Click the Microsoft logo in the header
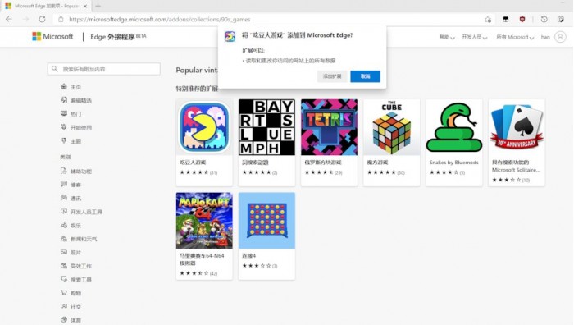Viewport: 574px width, 325px height. tap(52, 36)
